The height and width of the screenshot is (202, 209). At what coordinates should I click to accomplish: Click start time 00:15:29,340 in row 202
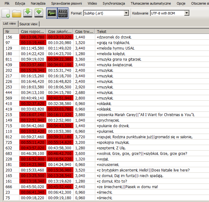[x=33, y=71]
